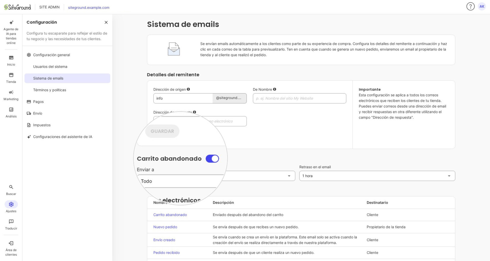Go to Área de clientes
This screenshot has height=261, width=490.
pos(11,248)
